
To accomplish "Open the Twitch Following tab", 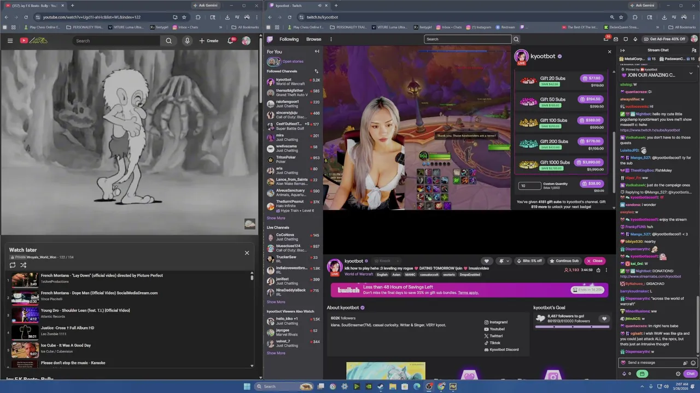I will [289, 39].
